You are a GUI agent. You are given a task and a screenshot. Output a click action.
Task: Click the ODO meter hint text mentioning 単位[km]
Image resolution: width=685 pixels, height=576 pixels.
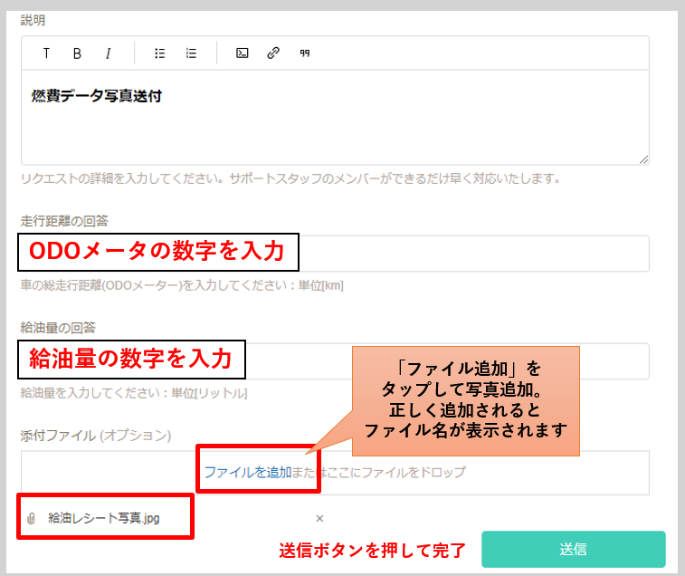point(182,285)
